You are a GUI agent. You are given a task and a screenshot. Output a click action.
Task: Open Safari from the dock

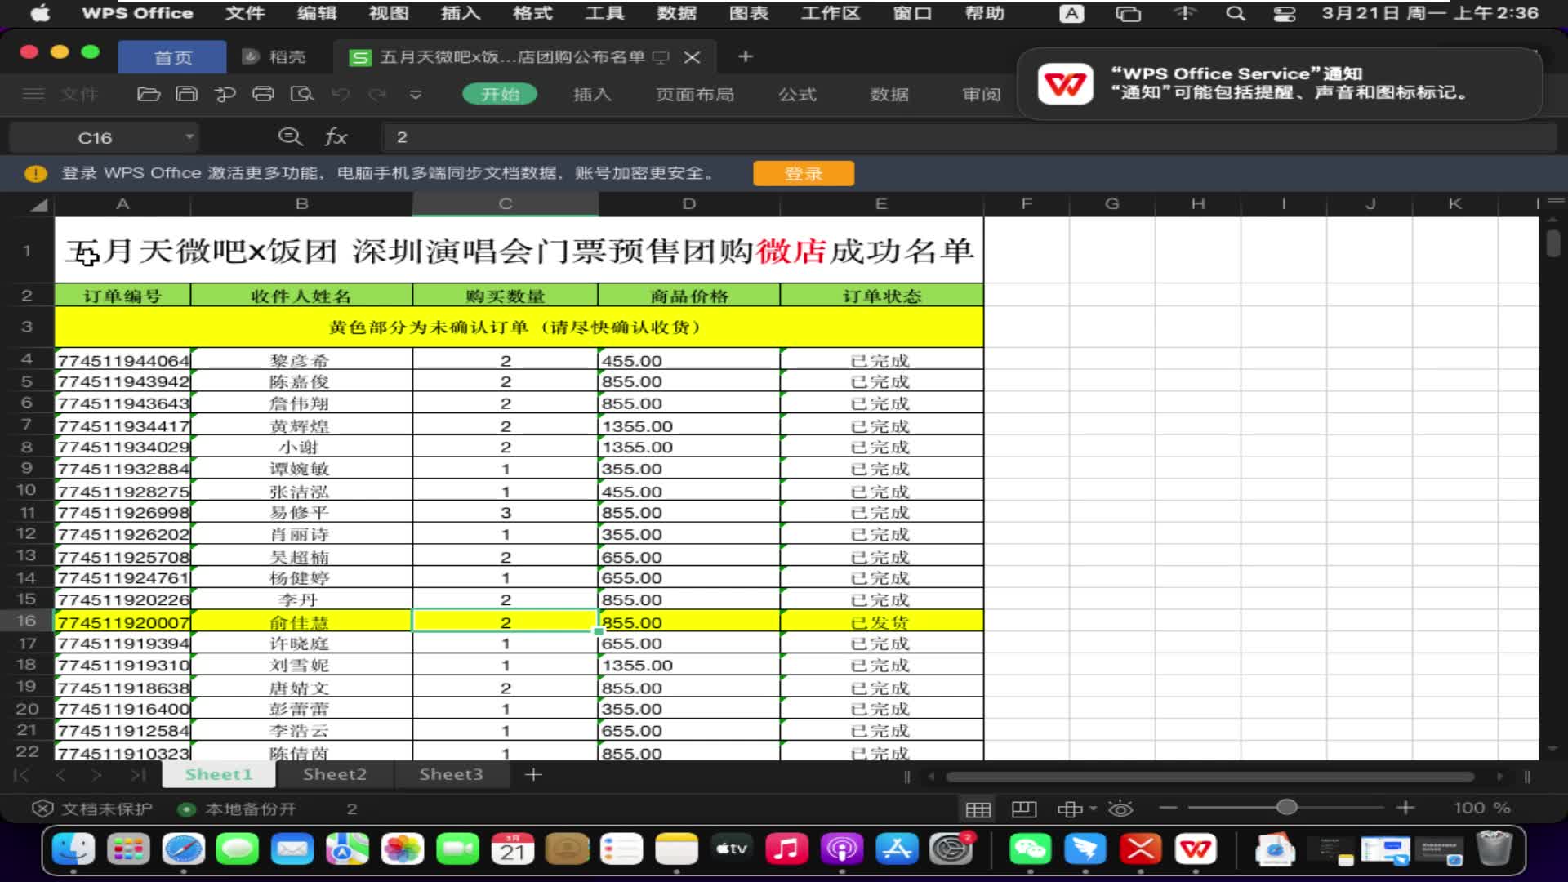point(183,849)
